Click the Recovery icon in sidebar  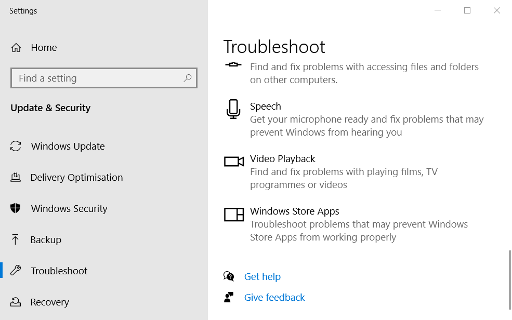[16, 302]
